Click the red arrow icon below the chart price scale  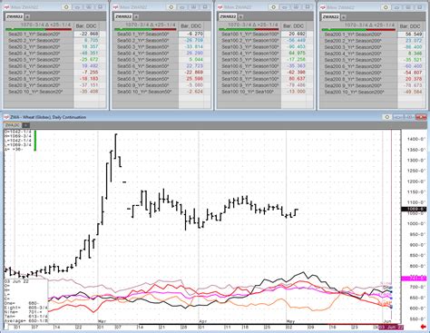(424, 327)
